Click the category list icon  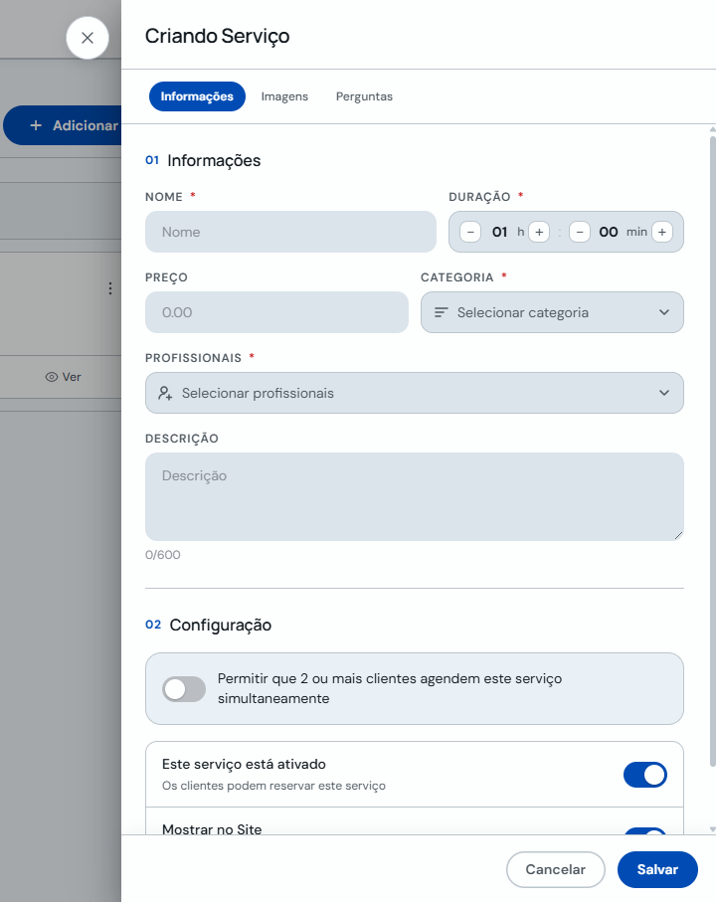click(x=442, y=312)
